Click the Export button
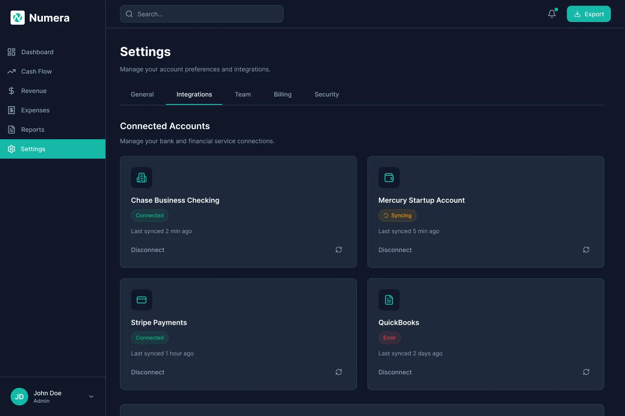The image size is (625, 416). [589, 14]
